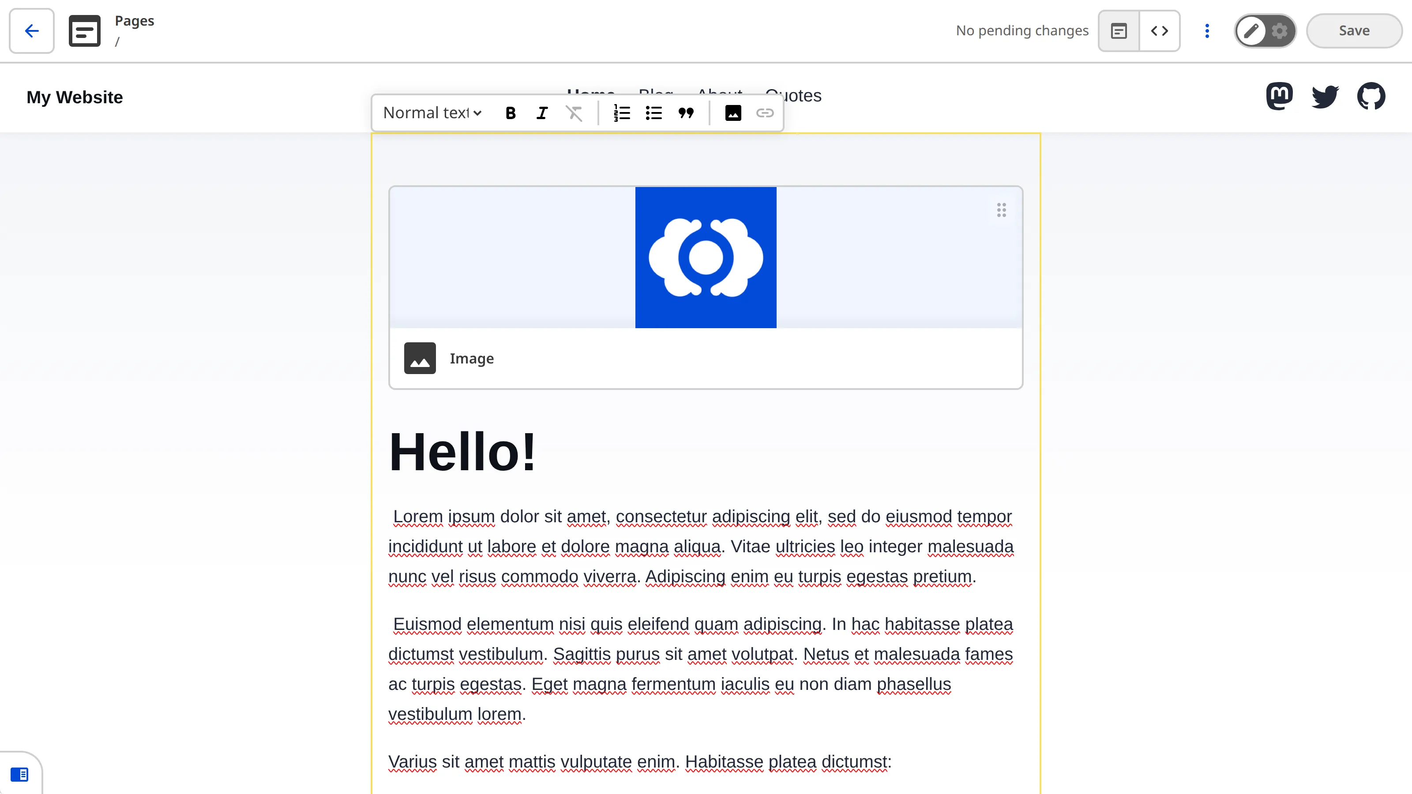Image resolution: width=1412 pixels, height=794 pixels.
Task: Open the image block drag handle menu
Action: pyautogui.click(x=1002, y=210)
